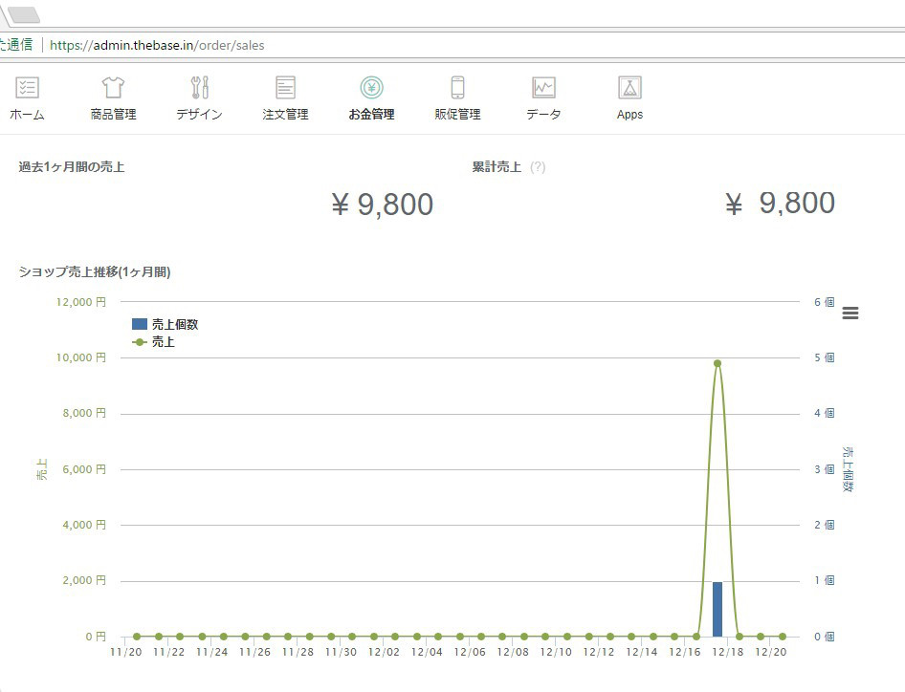Click the Apps menu label
The height and width of the screenshot is (692, 905).
click(x=629, y=115)
